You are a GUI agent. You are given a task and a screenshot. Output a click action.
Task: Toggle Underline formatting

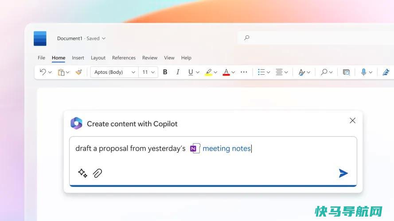point(191,72)
